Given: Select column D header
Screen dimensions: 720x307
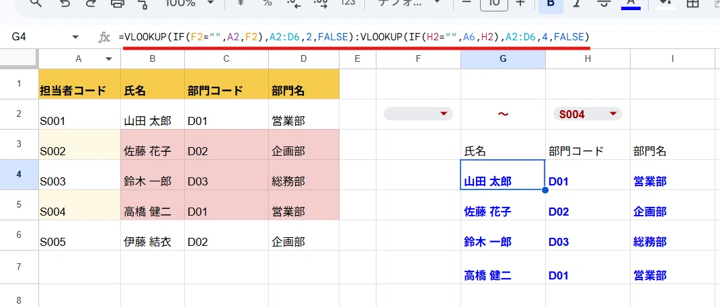Looking at the screenshot, I should pos(304,58).
